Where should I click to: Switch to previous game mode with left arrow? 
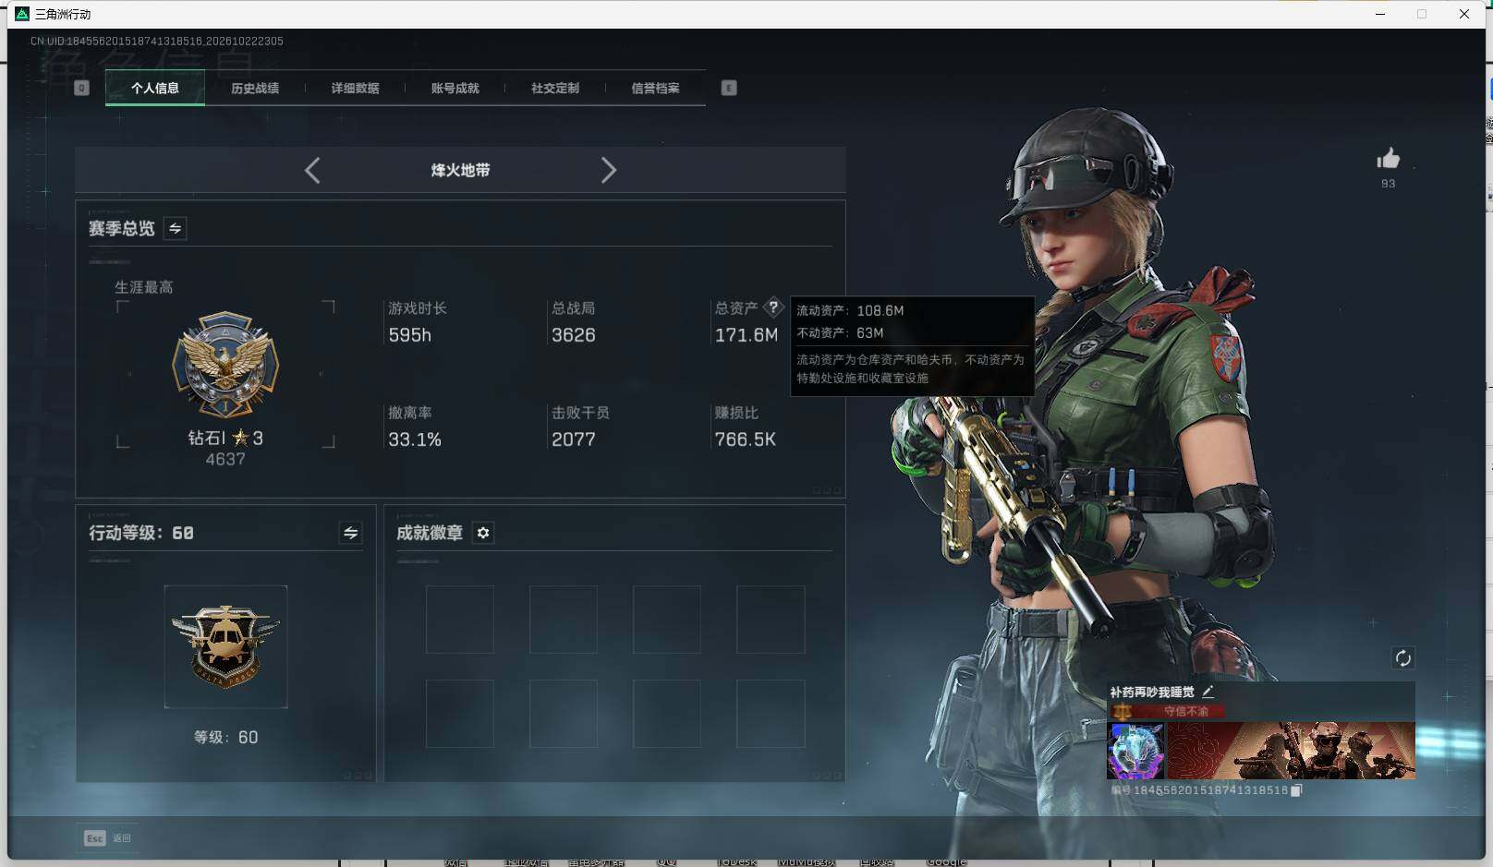(312, 170)
